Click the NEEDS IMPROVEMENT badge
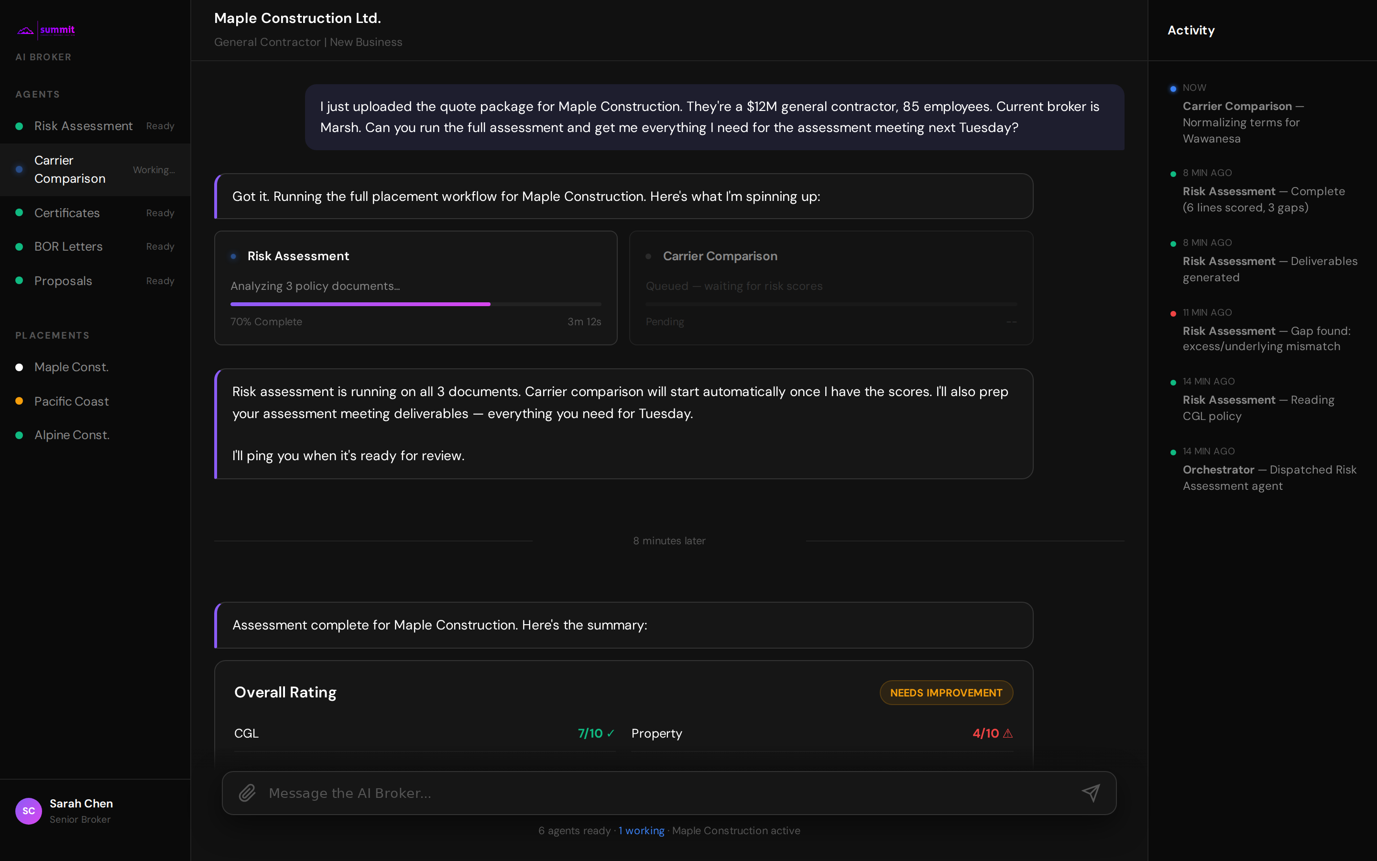Viewport: 1377px width, 861px height. pos(946,693)
